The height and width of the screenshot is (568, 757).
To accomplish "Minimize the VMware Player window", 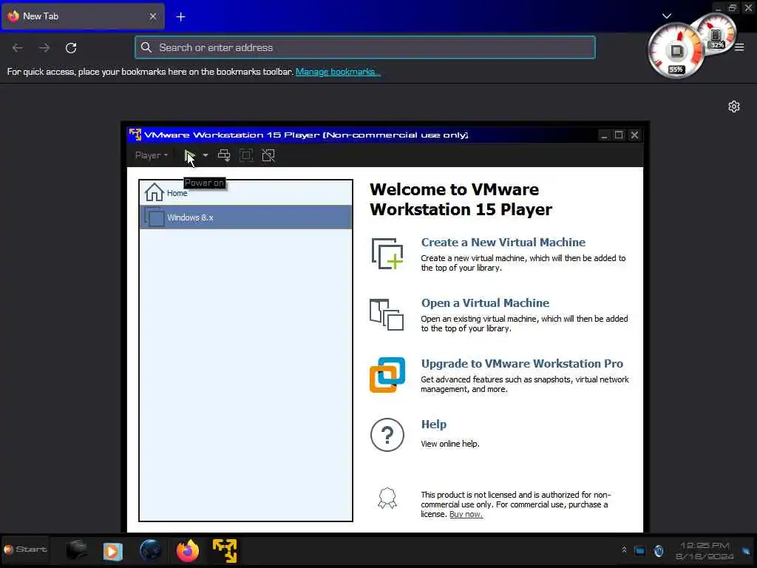I will tap(604, 135).
